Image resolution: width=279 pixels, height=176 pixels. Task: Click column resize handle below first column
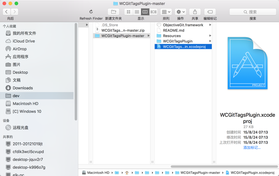click(x=91, y=162)
